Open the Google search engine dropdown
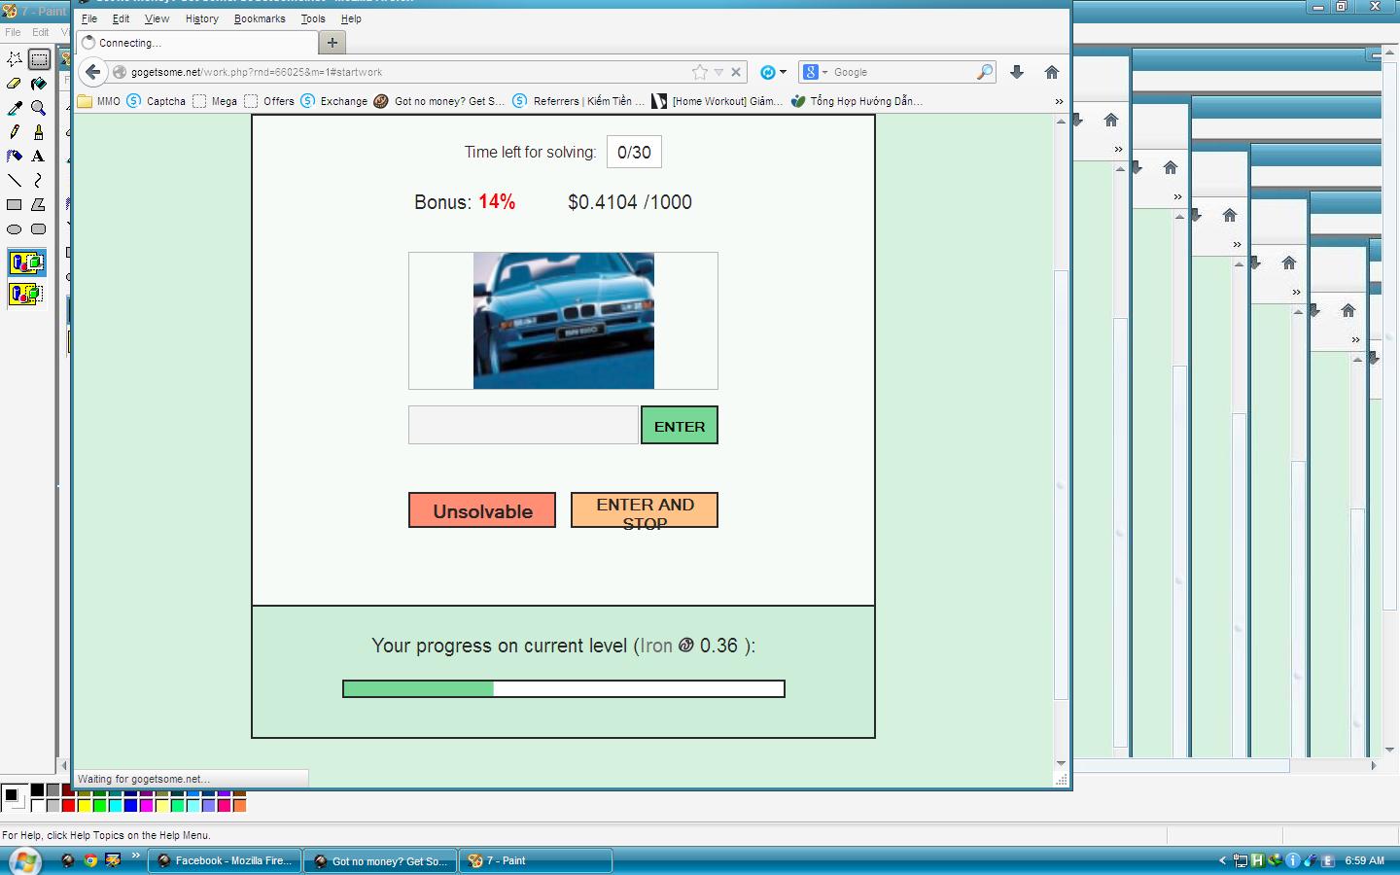 click(815, 72)
